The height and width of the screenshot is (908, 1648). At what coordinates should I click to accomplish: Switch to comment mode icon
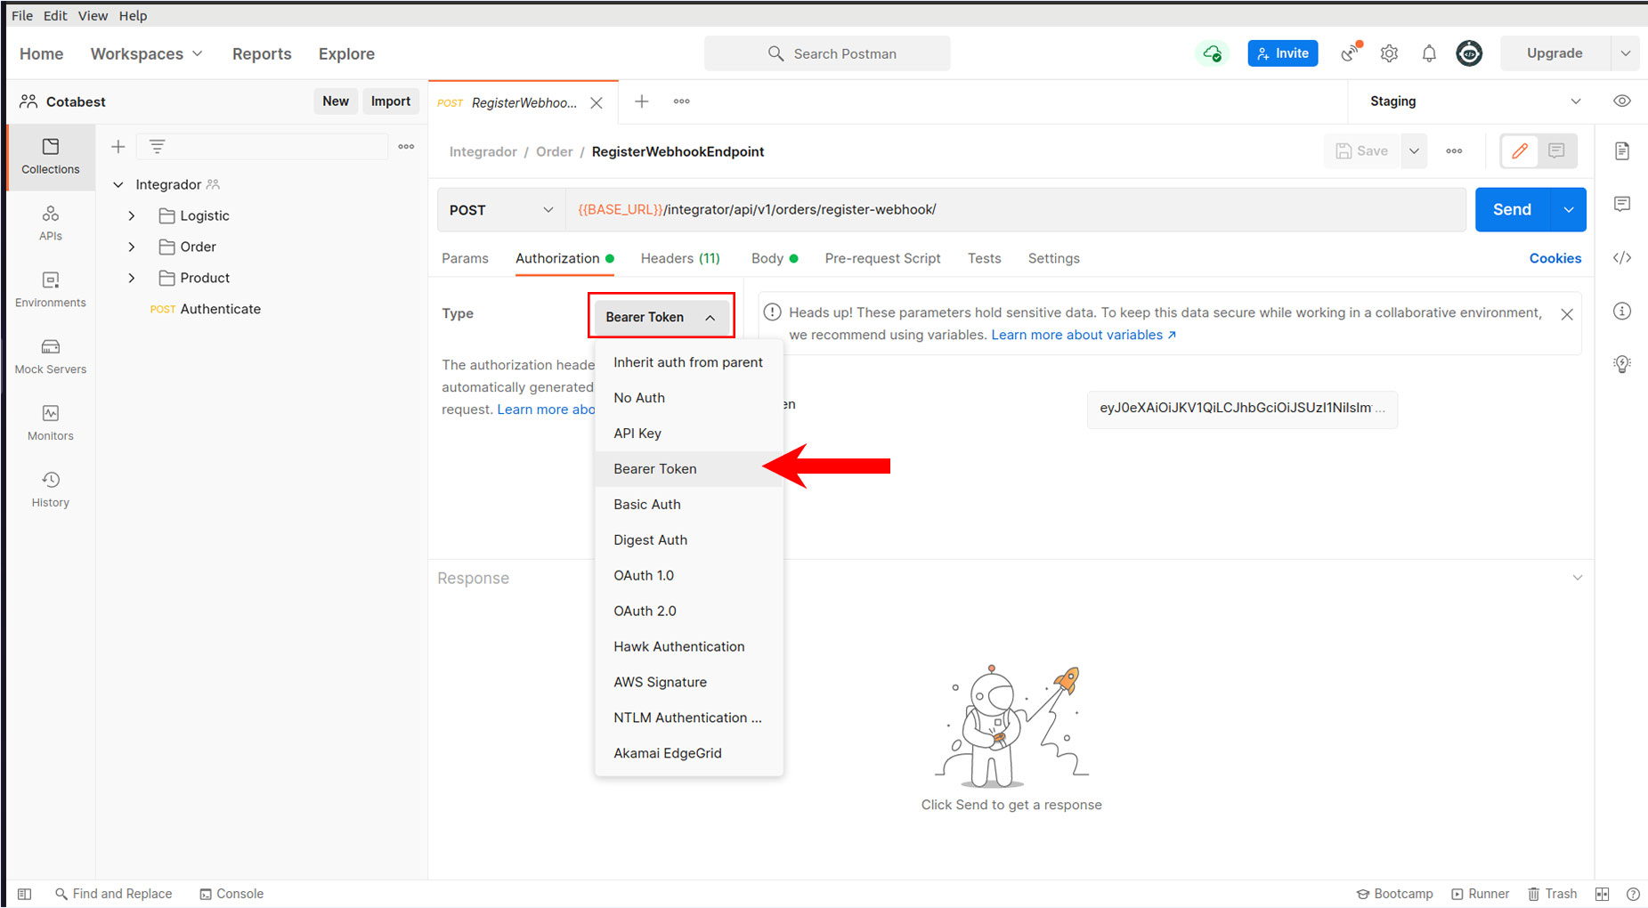(1556, 151)
